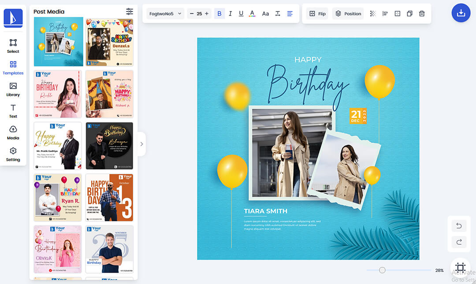Toggle italic formatting
Screen dimensions: 476x284
click(230, 14)
